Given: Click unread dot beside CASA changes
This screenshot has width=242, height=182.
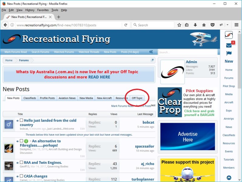Looking at the screenshot, I should tap(17, 177).
